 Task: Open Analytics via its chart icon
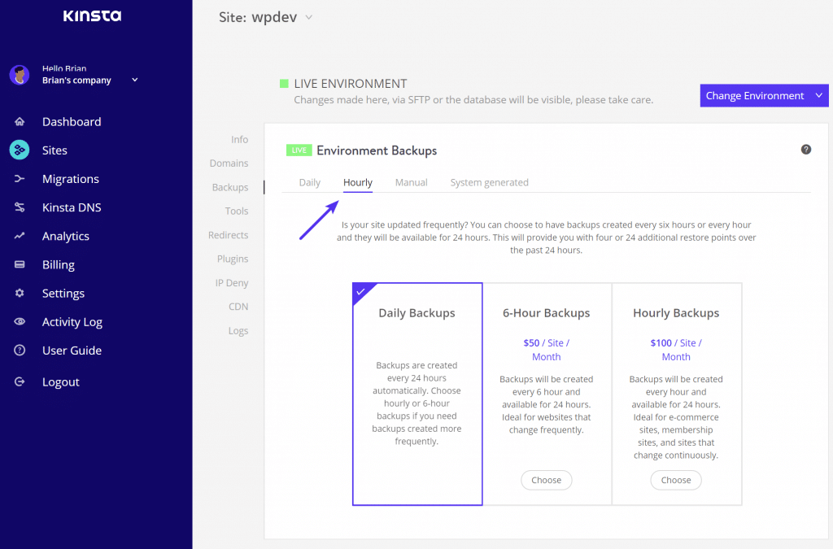(20, 236)
